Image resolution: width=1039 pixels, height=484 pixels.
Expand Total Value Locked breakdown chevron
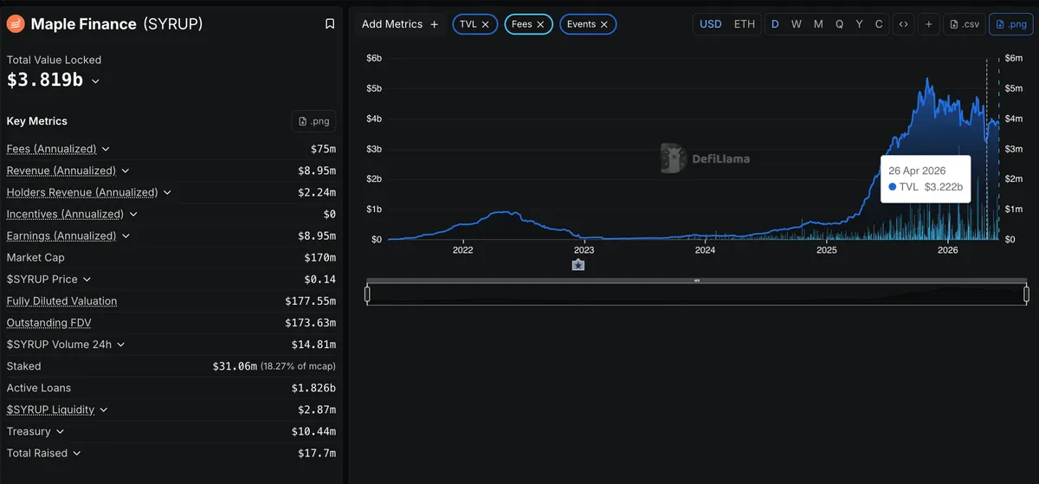[95, 81]
